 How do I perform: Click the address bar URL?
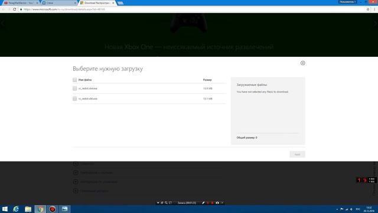pyautogui.click(x=64, y=9)
